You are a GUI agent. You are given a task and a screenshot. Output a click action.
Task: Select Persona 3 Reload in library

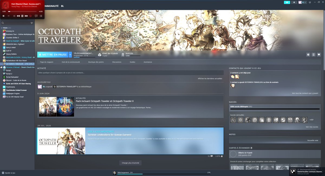pyautogui.click(x=18, y=67)
